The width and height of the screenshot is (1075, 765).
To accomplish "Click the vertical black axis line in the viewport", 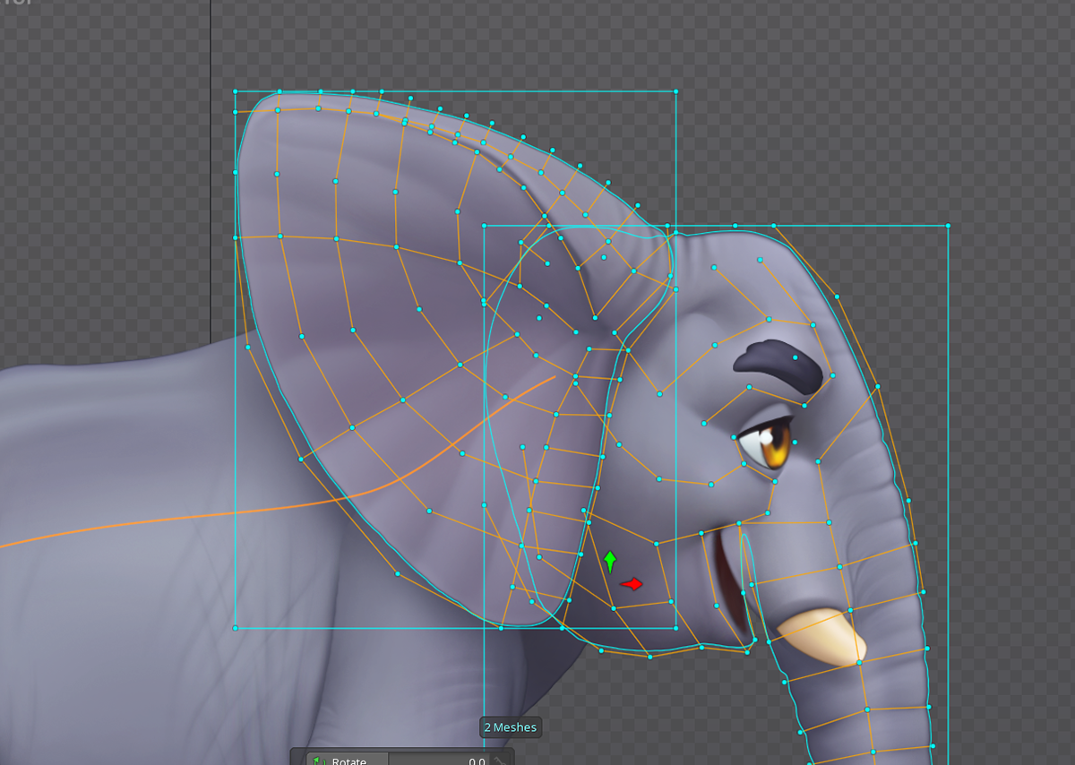I will pyautogui.click(x=211, y=179).
